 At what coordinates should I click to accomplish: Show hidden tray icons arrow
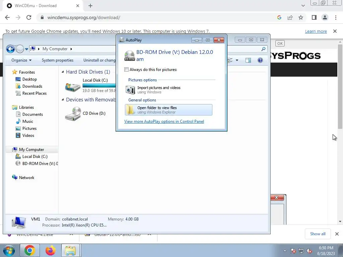click(x=285, y=251)
